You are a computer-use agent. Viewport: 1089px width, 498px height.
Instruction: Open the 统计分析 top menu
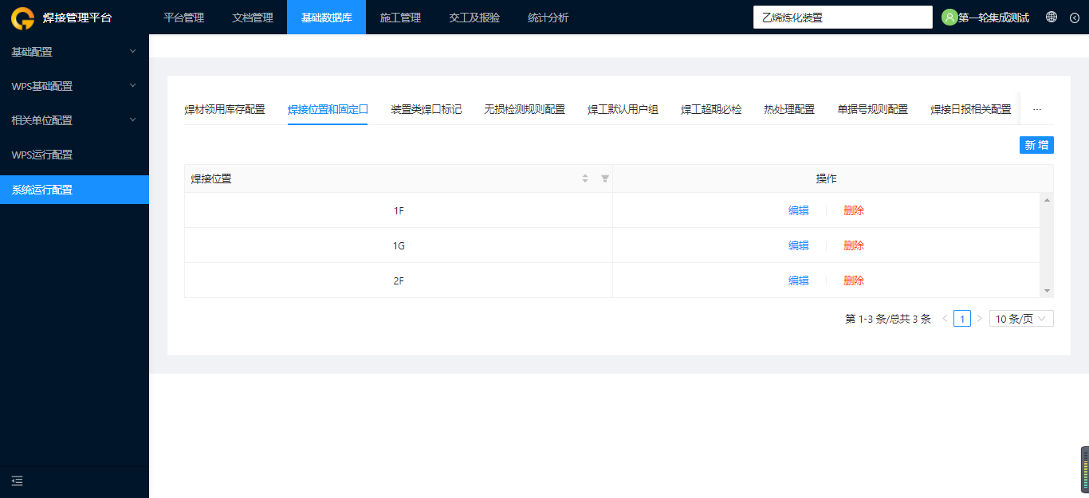click(x=548, y=18)
